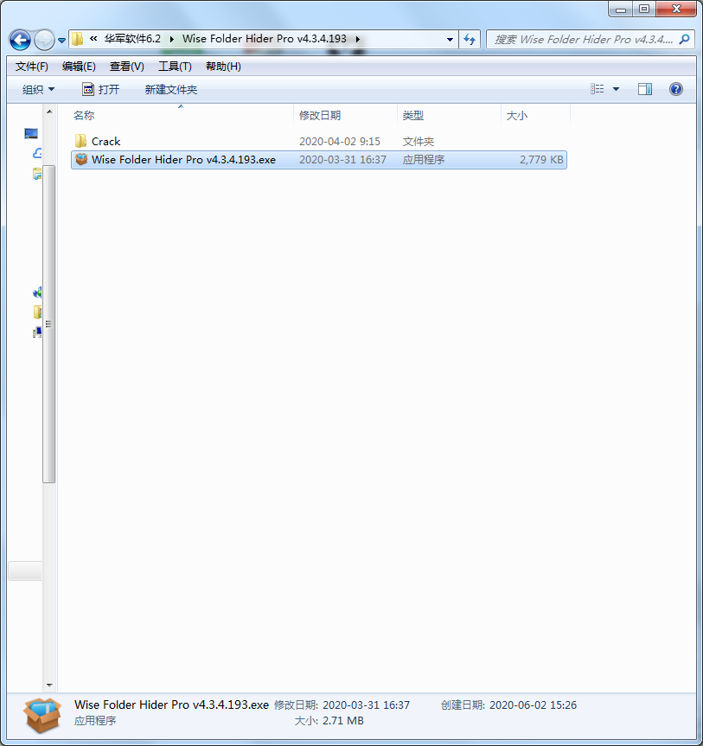Viewport: 703px width, 746px height.
Task: Change view with the view mode icon
Action: [598, 89]
